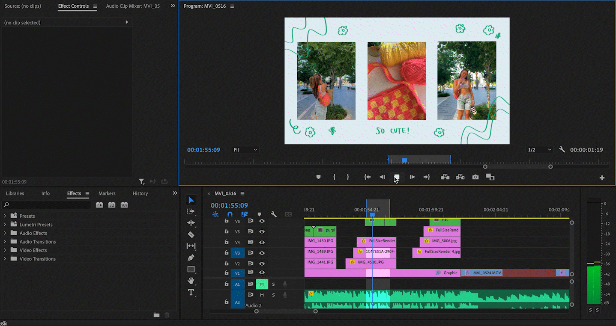The height and width of the screenshot is (326, 616).
Task: Open the 1/2 playback resolution dropdown
Action: 539,150
